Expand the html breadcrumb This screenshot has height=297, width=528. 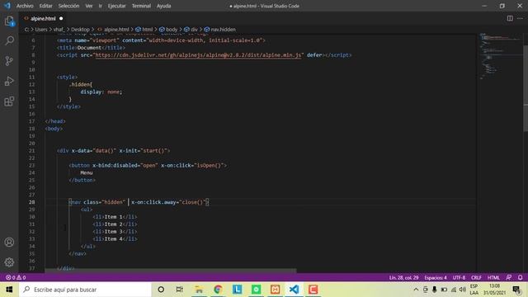(x=147, y=30)
